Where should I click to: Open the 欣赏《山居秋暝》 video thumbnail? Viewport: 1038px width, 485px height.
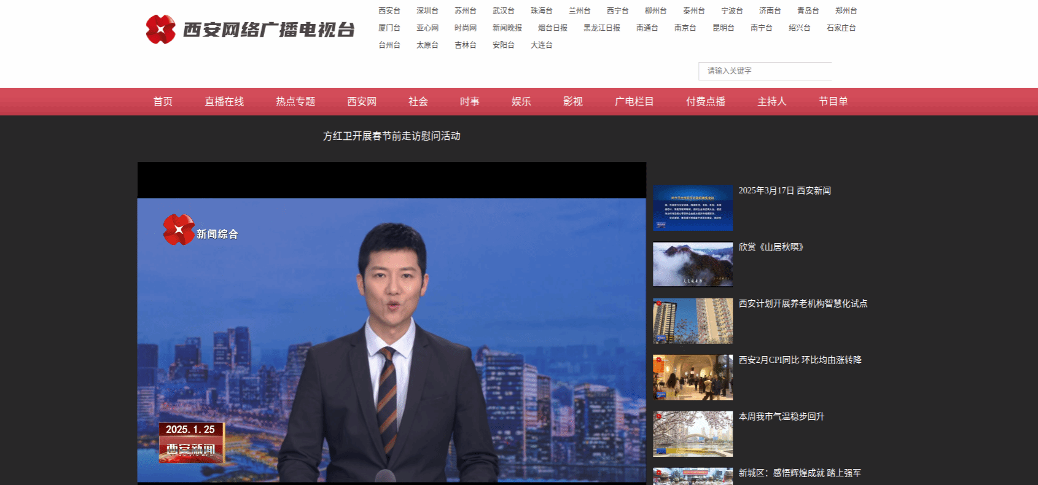(x=693, y=265)
